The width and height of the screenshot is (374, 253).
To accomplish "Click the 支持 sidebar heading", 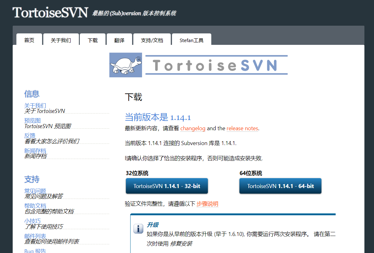I will tap(32, 179).
